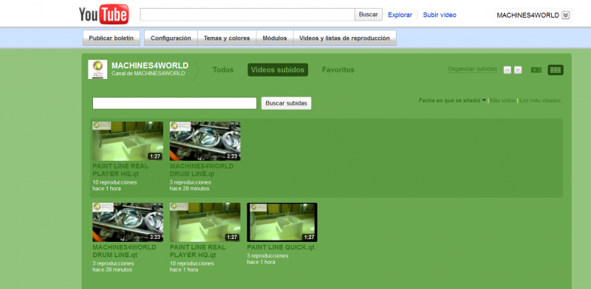The image size is (591, 289).
Task: Open the Temas y colores tab
Action: [227, 38]
